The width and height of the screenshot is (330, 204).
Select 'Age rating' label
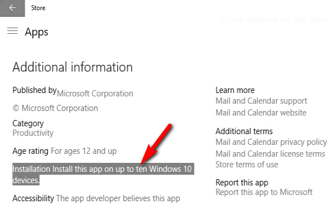[30, 151]
